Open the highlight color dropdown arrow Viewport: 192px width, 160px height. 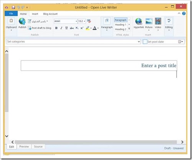[x=91, y=28]
